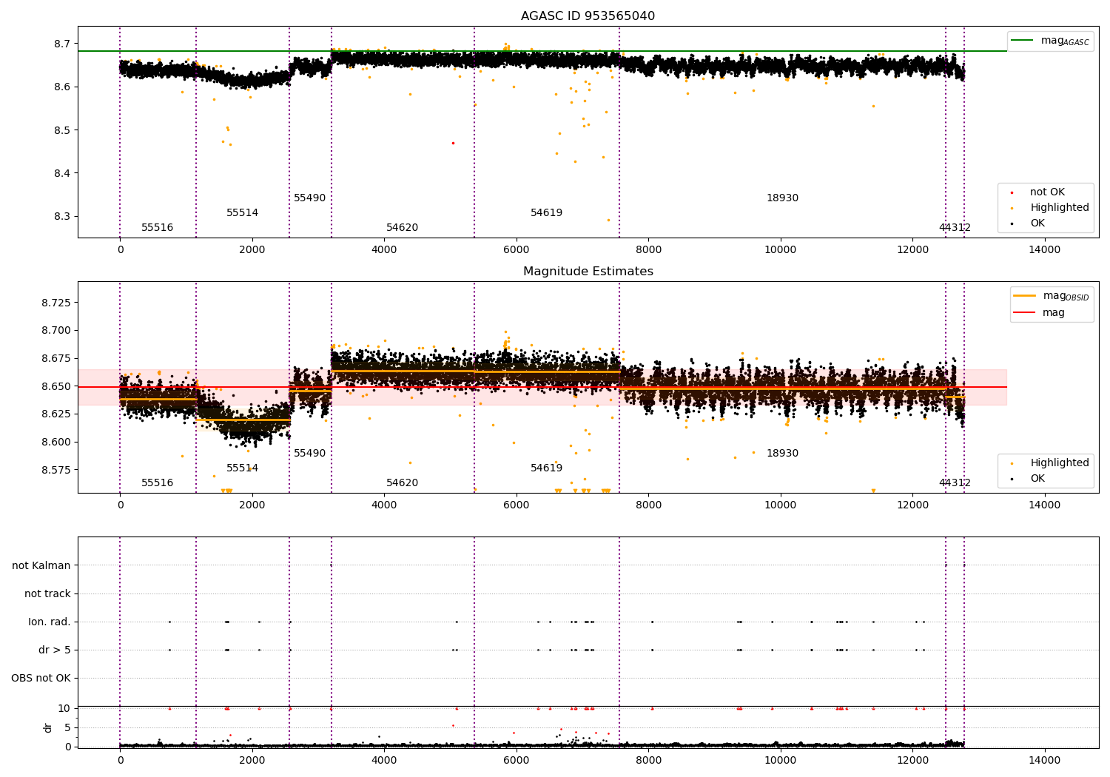The height and width of the screenshot is (777, 1110).
Task: Click x-axis tick 14000 under the top plot
Action: 1044,250
